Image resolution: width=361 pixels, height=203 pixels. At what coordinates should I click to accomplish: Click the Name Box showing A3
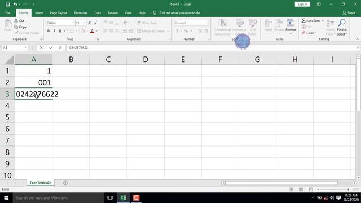12,47
